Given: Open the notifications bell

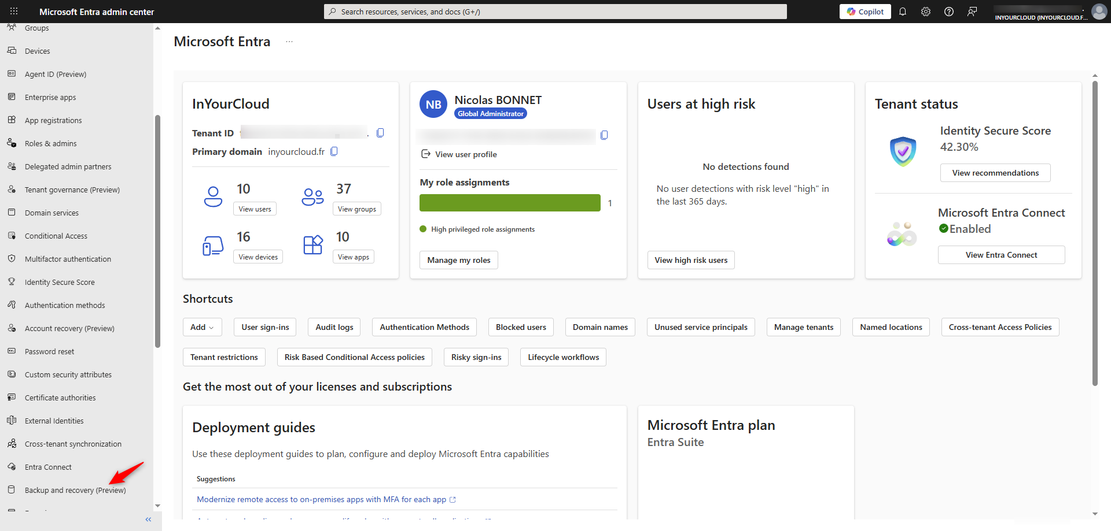Looking at the screenshot, I should (902, 12).
